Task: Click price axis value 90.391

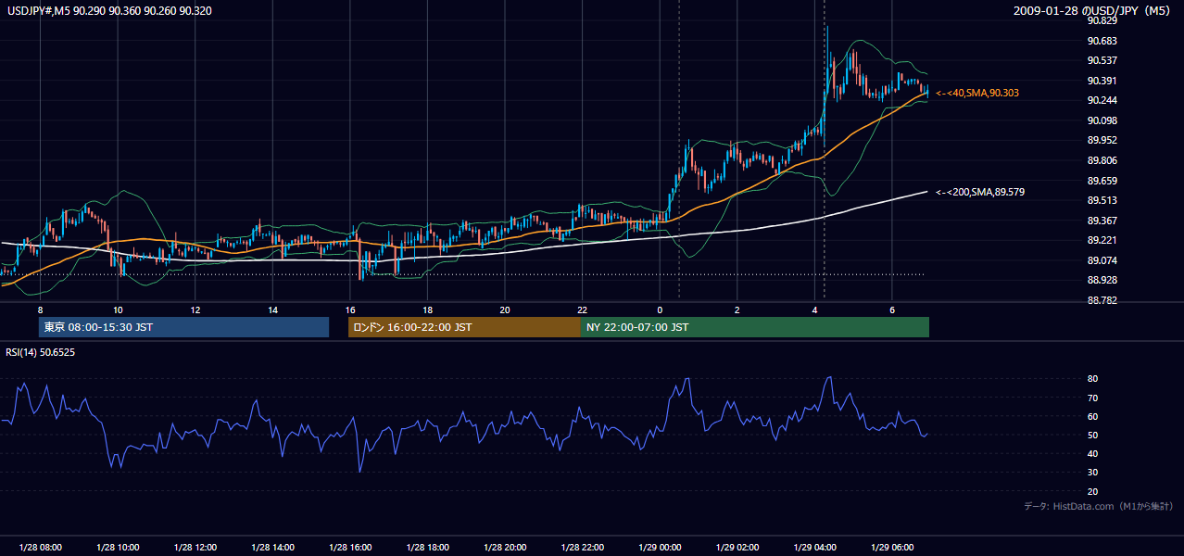Action: coord(1102,81)
